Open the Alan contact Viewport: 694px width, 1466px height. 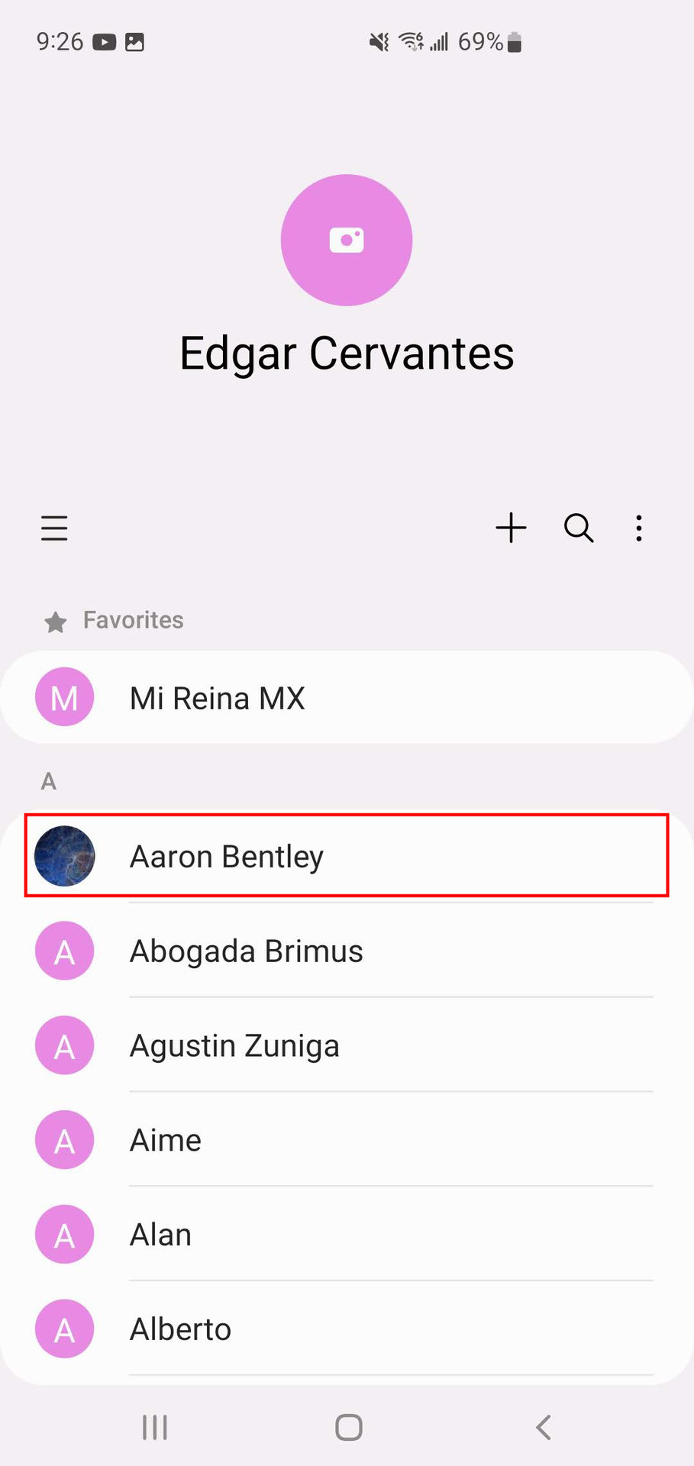click(160, 1235)
